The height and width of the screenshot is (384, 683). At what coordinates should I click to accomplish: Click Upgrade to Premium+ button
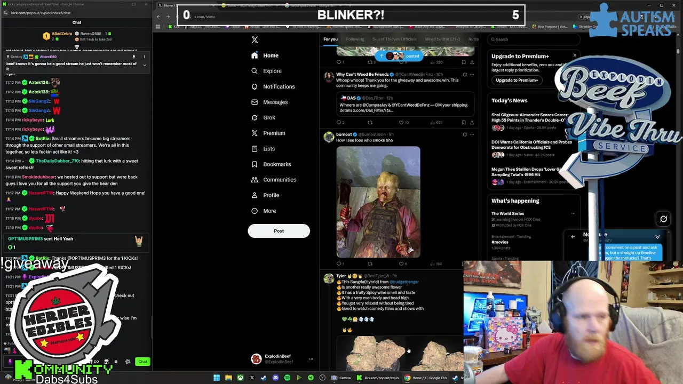click(517, 80)
